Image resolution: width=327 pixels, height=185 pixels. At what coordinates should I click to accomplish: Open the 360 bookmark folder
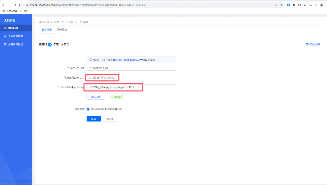[24, 11]
